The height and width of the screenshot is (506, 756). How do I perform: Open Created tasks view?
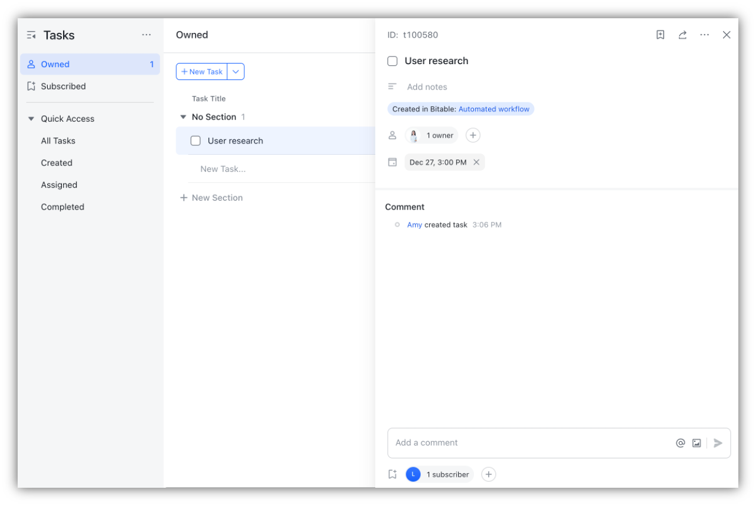(57, 163)
